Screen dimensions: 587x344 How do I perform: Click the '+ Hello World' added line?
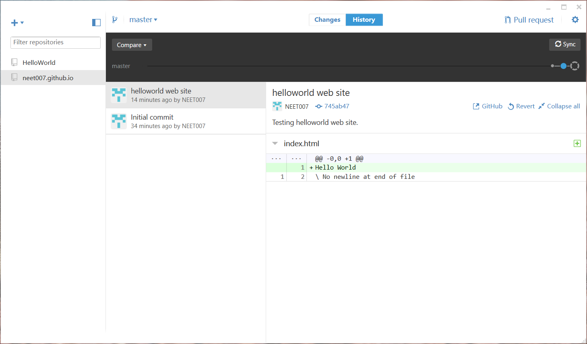point(426,168)
